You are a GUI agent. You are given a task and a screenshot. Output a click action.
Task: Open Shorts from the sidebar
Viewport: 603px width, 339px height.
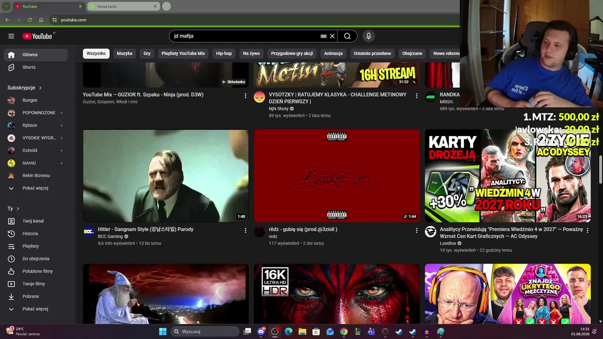coord(36,67)
